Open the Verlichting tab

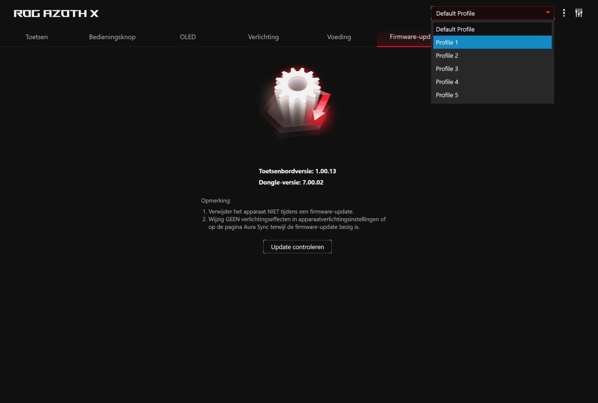264,37
